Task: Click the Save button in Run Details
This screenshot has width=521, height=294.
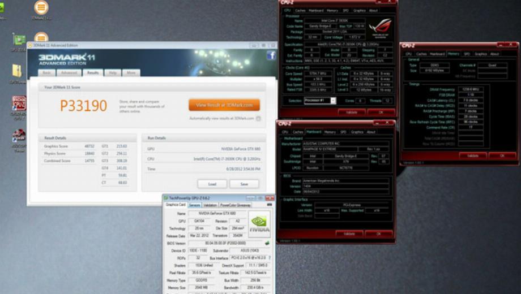Action: pyautogui.click(x=244, y=184)
